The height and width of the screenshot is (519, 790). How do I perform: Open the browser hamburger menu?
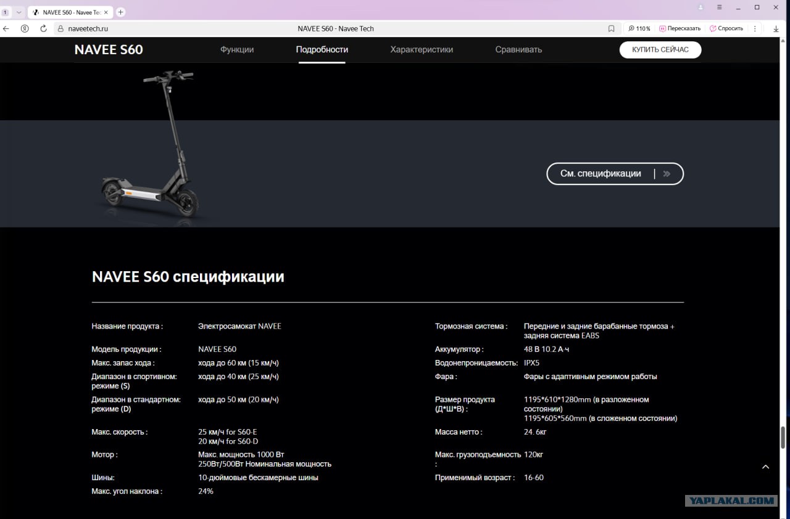point(720,7)
